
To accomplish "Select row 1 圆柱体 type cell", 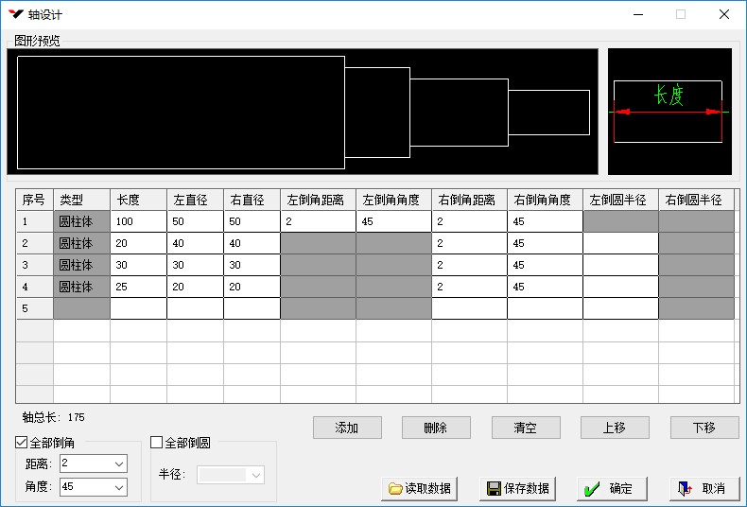I will (x=82, y=221).
